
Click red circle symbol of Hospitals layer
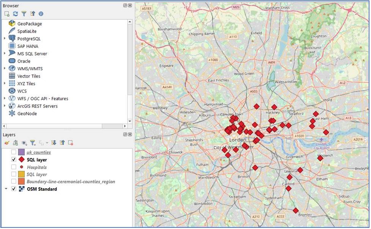pos(22,167)
